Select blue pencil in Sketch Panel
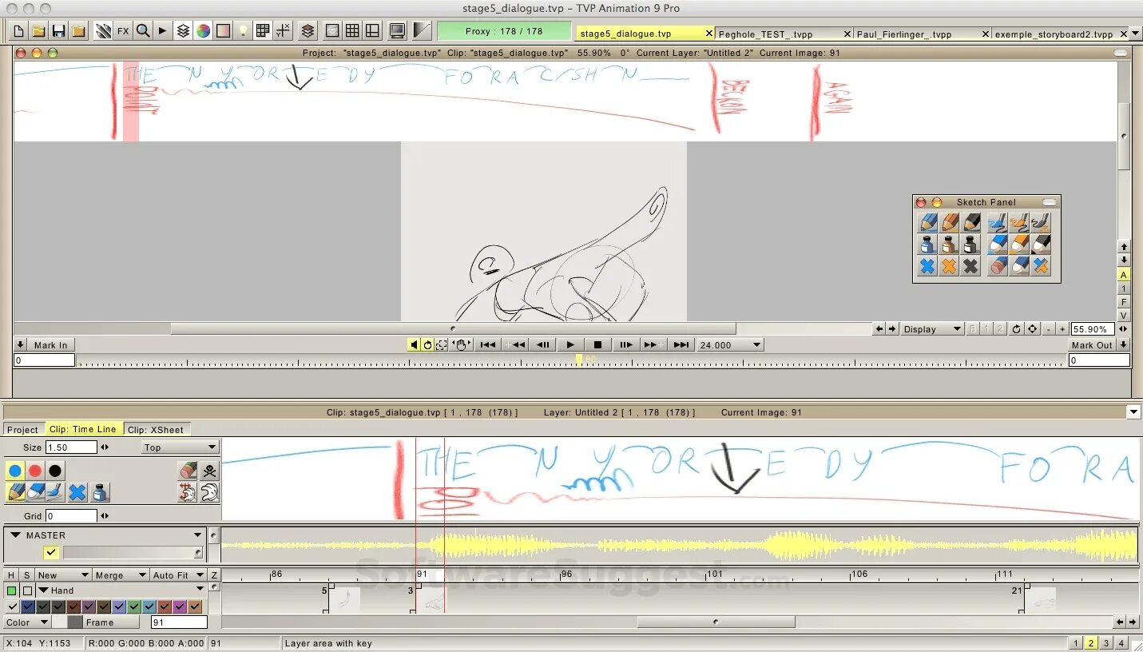 (x=927, y=222)
